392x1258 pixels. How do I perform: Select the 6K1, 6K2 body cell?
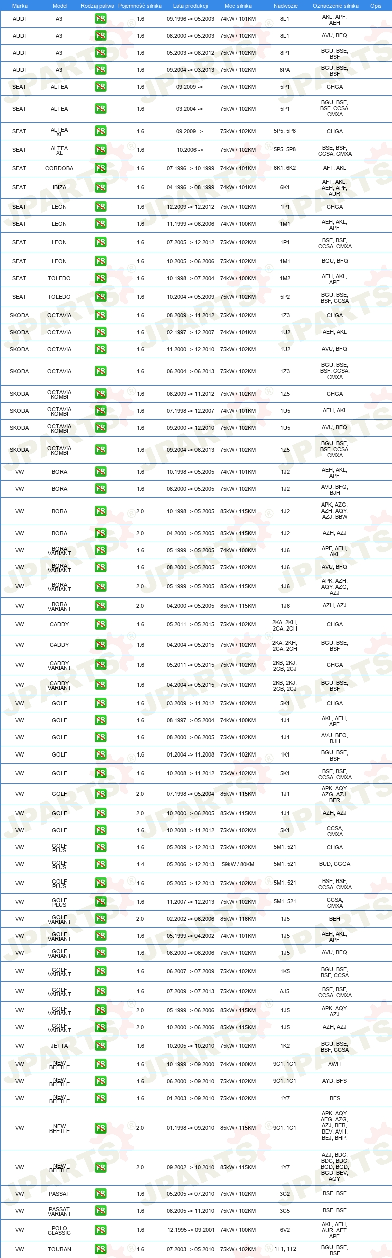(285, 168)
